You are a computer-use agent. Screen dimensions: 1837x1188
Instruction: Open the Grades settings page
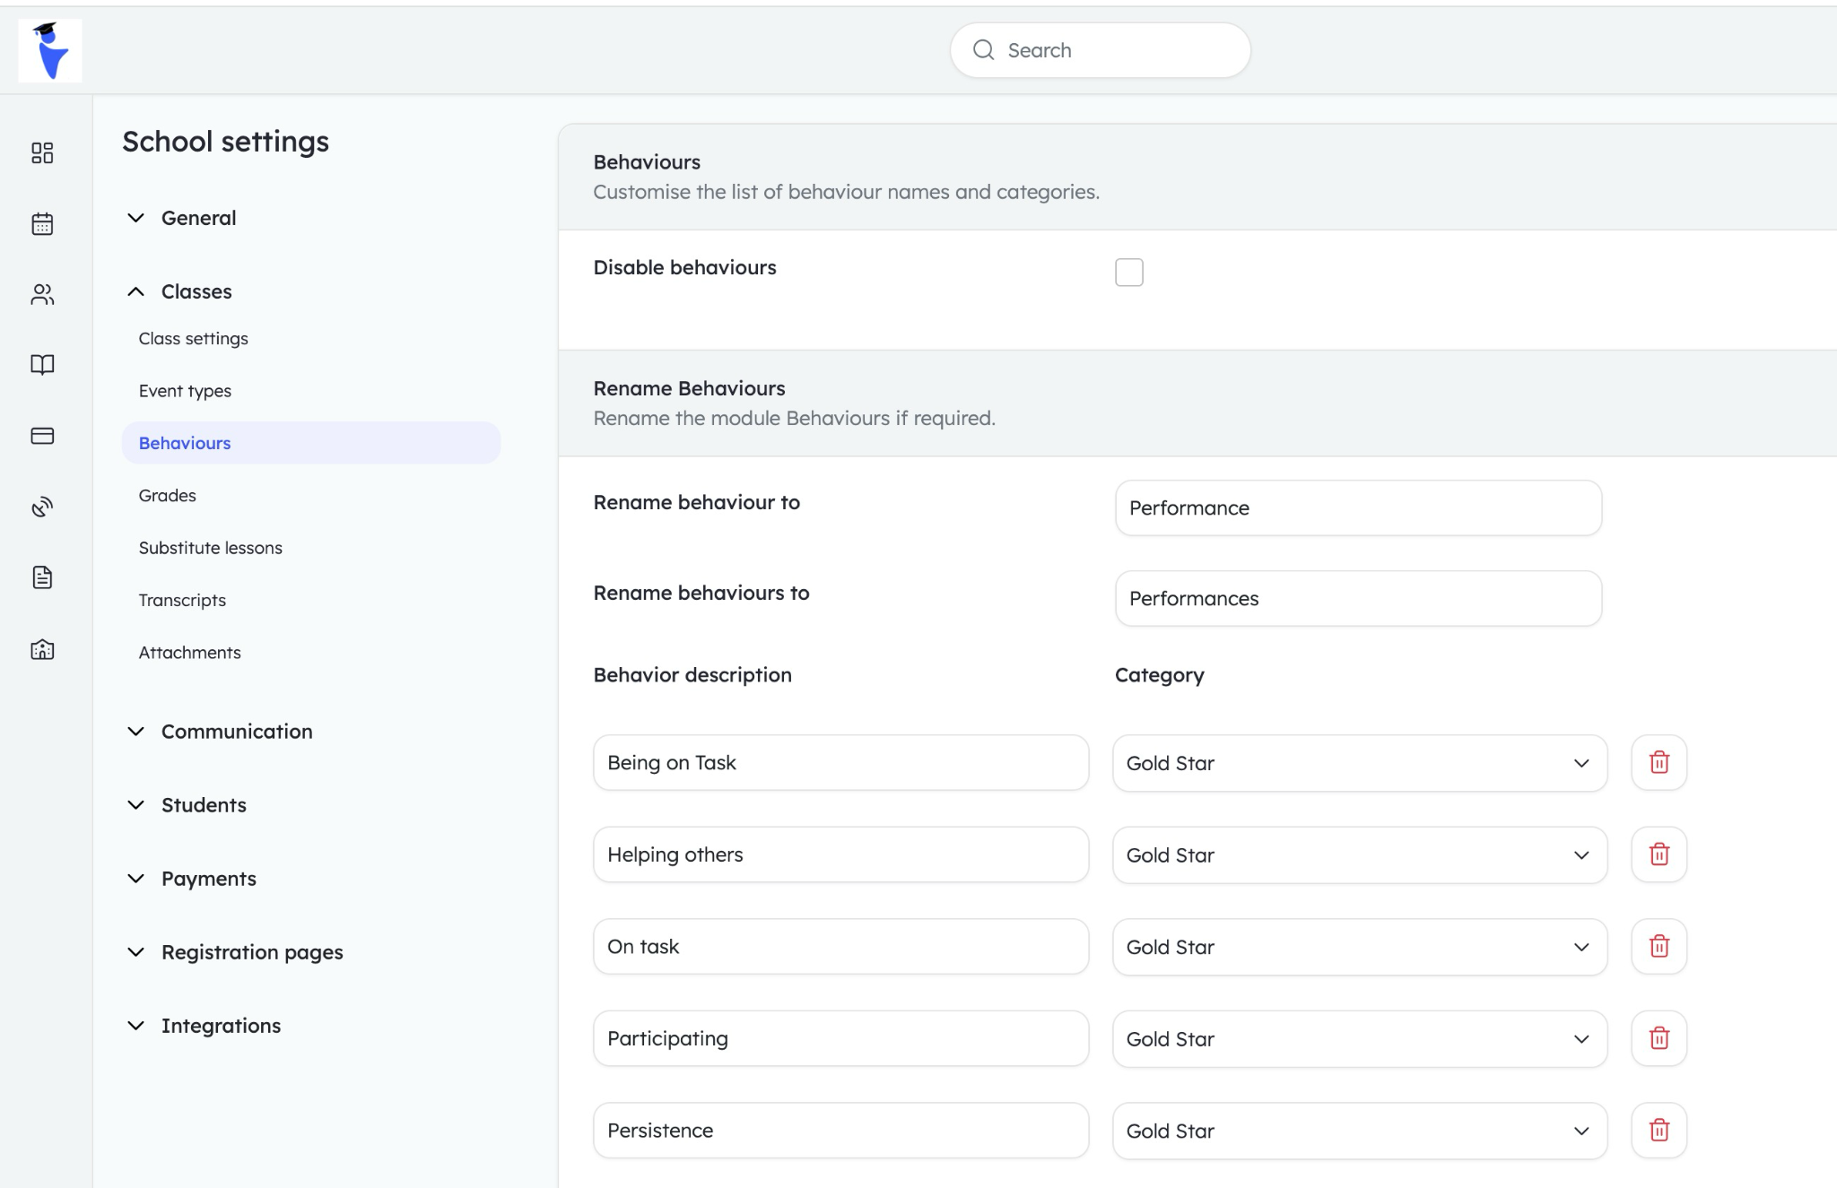click(x=167, y=495)
